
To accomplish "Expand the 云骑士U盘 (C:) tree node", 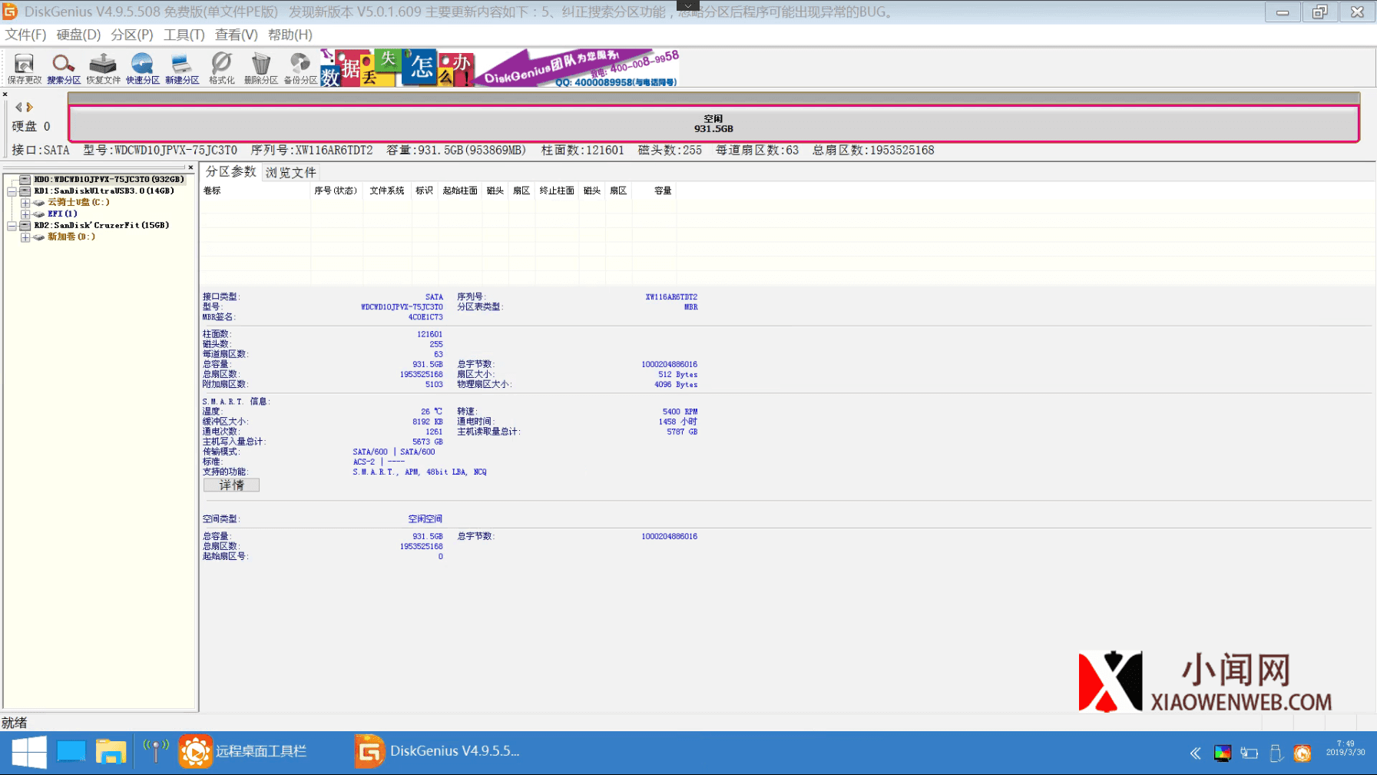I will click(25, 203).
